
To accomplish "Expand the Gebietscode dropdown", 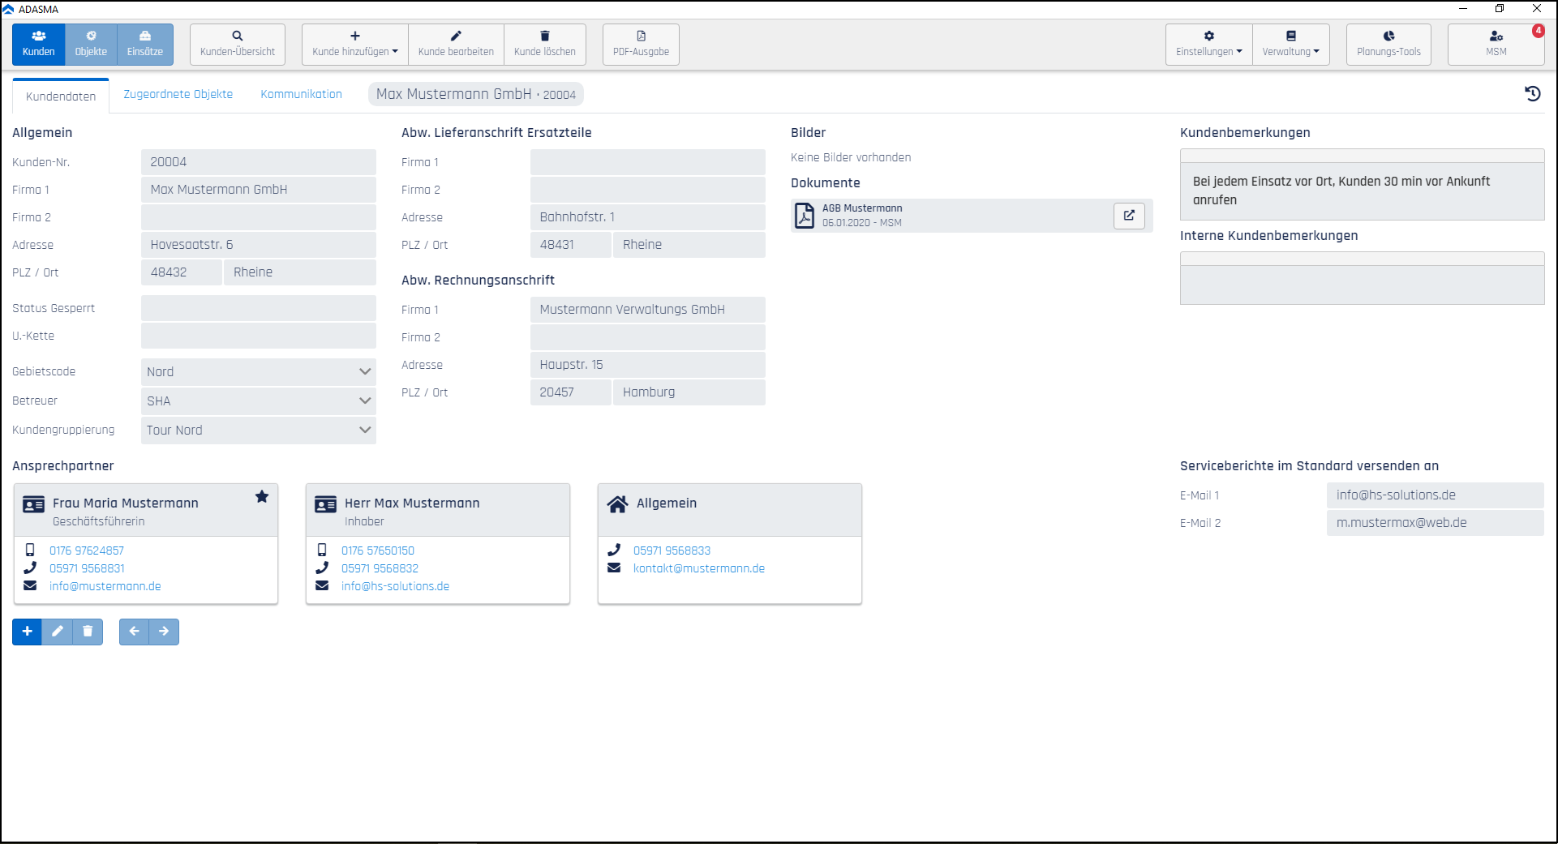I will [x=259, y=371].
